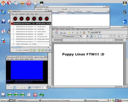Stop Pmusic playback with the square button
This screenshot has height=102, width=128.
(28, 19)
